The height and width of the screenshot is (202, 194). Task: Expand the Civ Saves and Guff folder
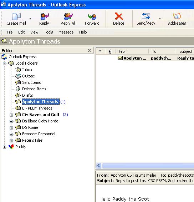(11, 115)
